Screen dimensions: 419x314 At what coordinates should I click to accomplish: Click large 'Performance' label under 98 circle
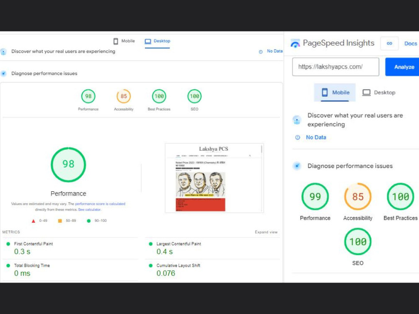tap(68, 193)
